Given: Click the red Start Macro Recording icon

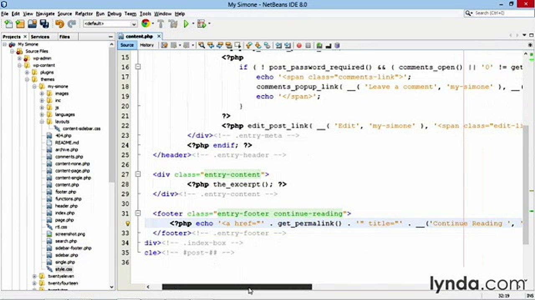Looking at the screenshot, I should (x=299, y=45).
